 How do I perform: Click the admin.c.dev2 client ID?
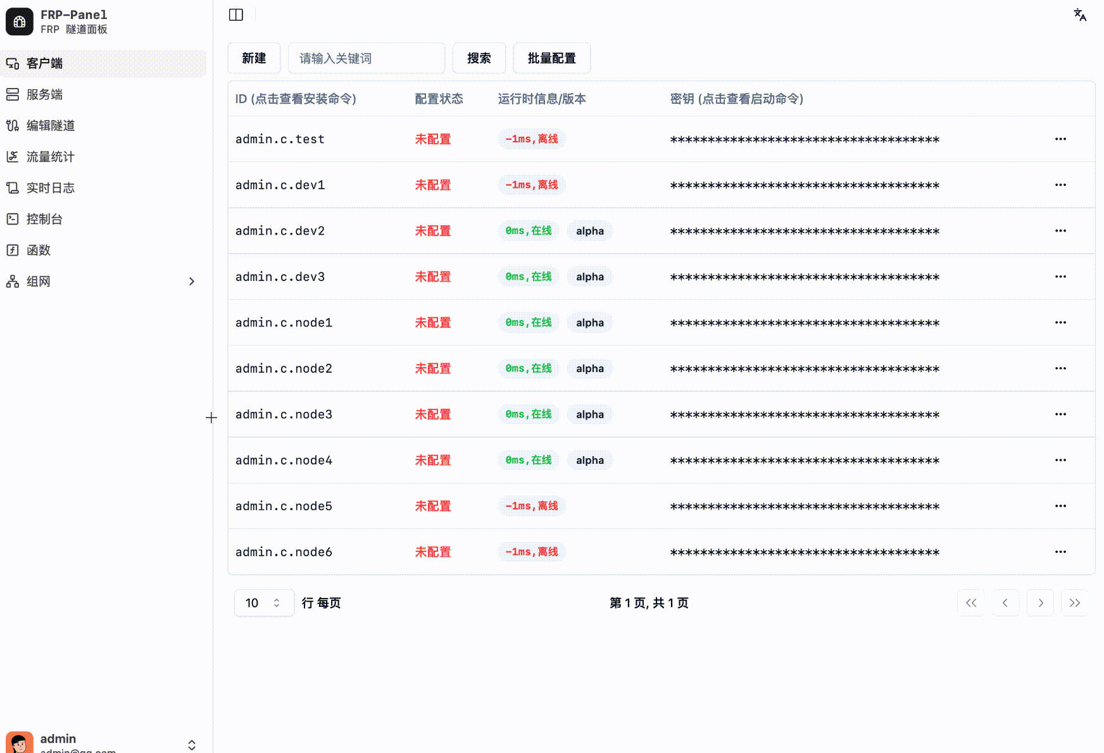280,231
